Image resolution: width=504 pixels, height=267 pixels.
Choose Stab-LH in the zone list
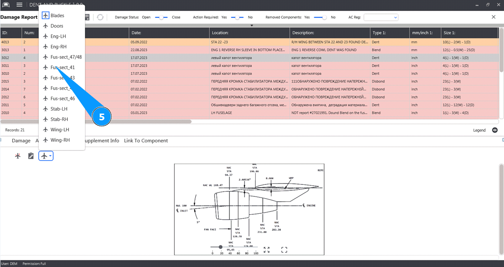59,109
